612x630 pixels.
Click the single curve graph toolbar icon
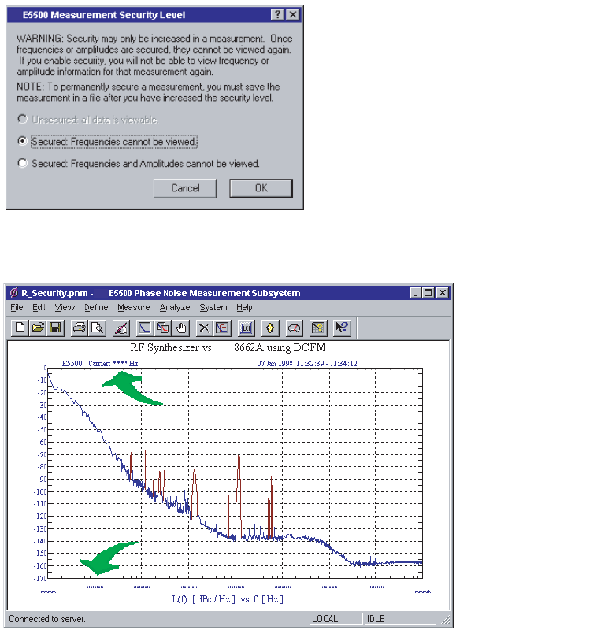click(x=144, y=328)
